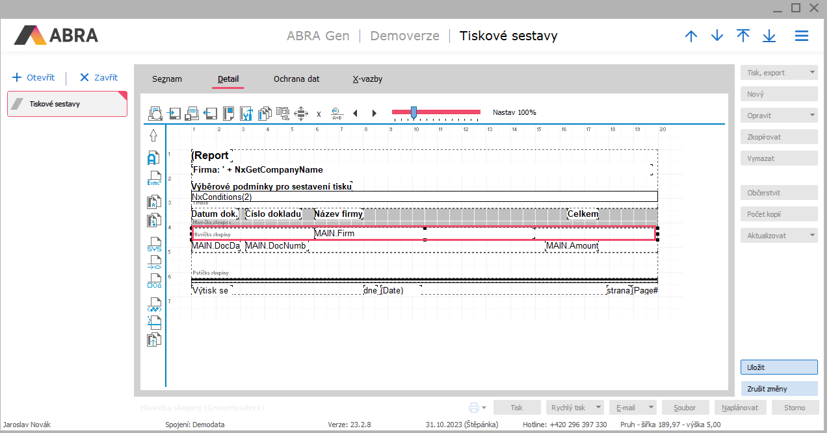This screenshot has width=827, height=433.
Task: Open print preview magnifier icon
Action: pyautogui.click(x=155, y=114)
